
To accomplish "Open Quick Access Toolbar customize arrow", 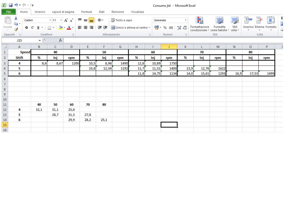I will tap(32, 5).
